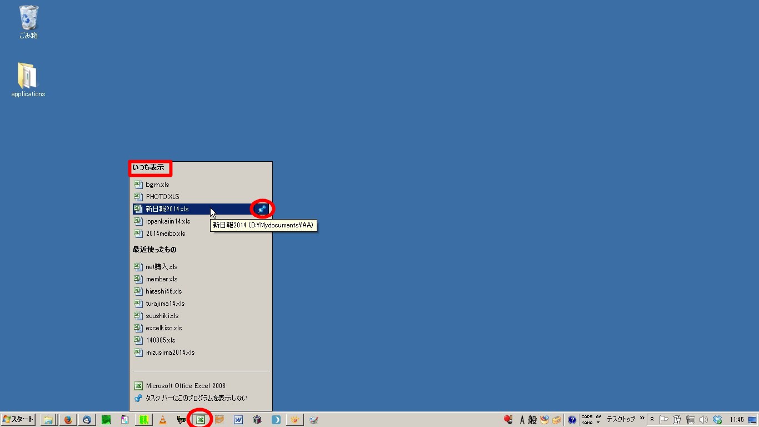Open suushiki.xls from recent items
The width and height of the screenshot is (759, 427).
(x=201, y=316)
